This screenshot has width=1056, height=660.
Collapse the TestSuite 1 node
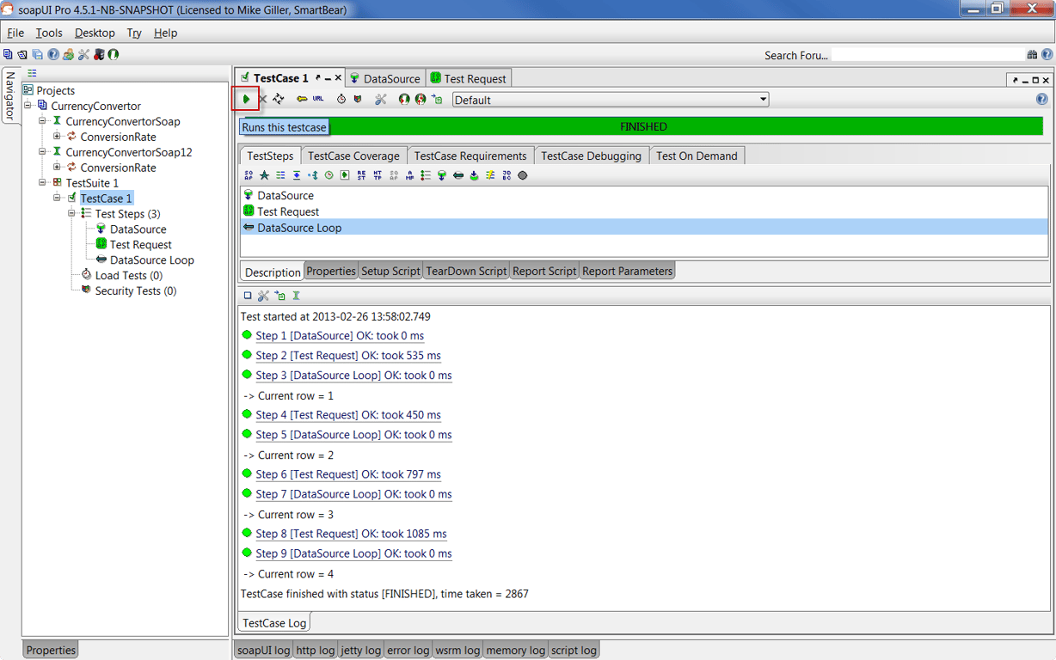tap(43, 183)
